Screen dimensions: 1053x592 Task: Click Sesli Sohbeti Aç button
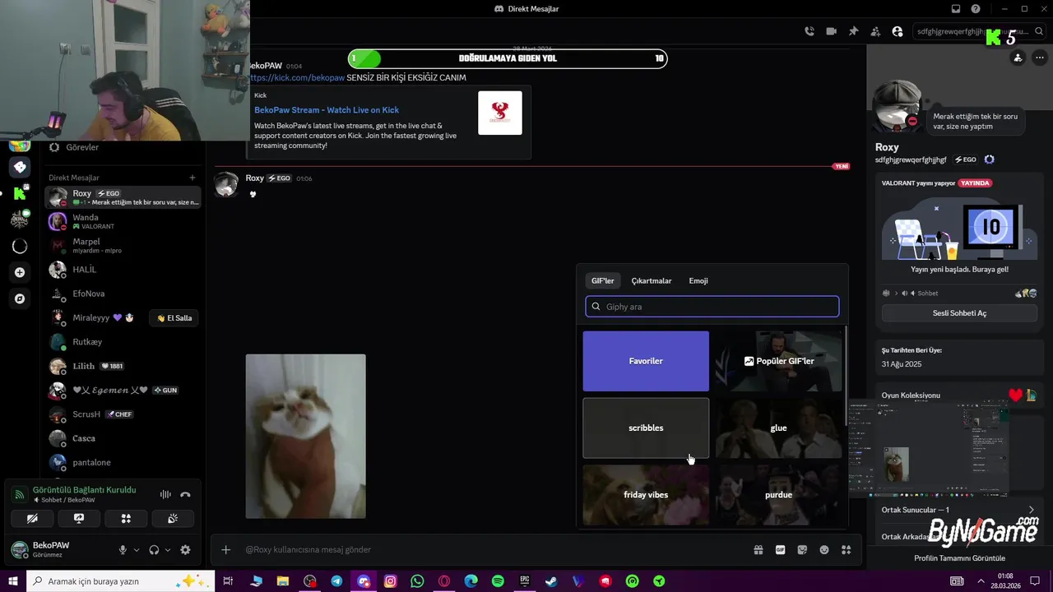point(959,313)
